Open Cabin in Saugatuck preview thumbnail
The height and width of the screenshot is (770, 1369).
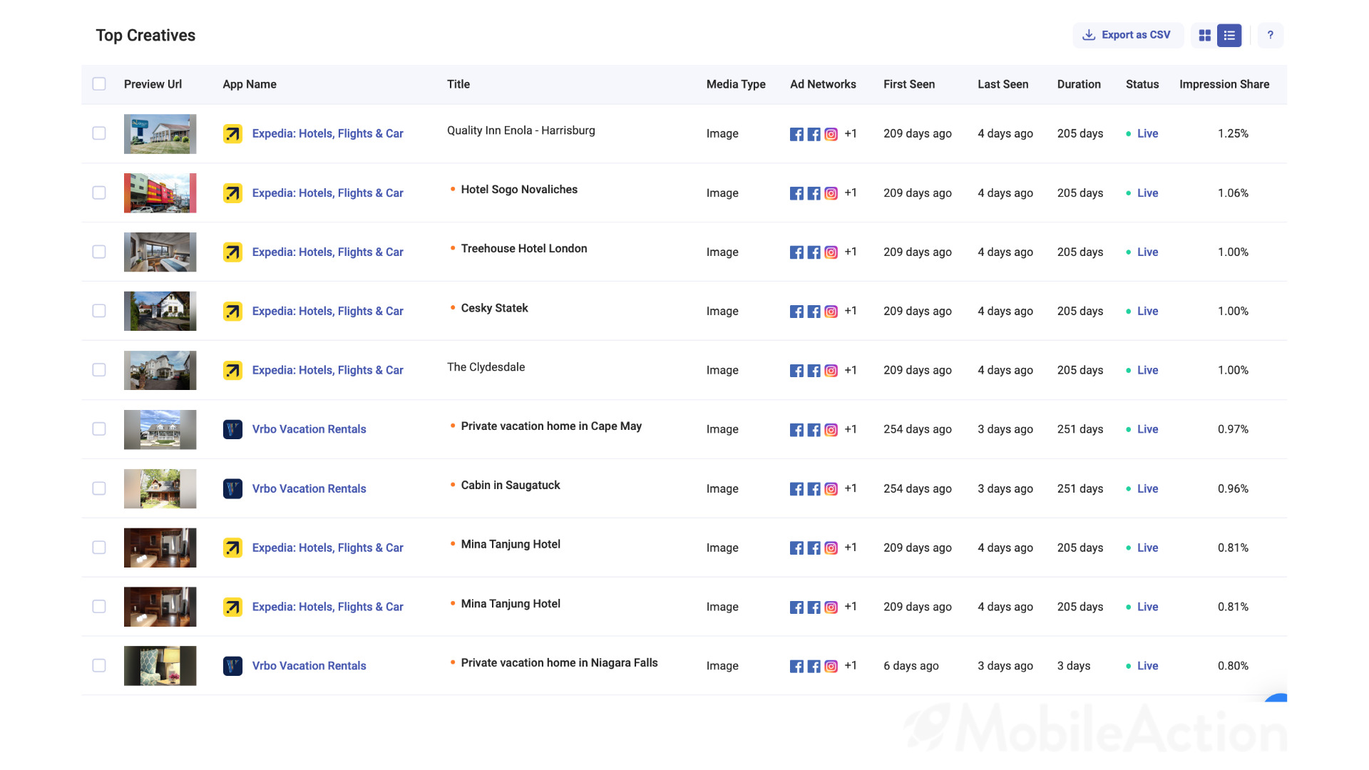point(160,489)
